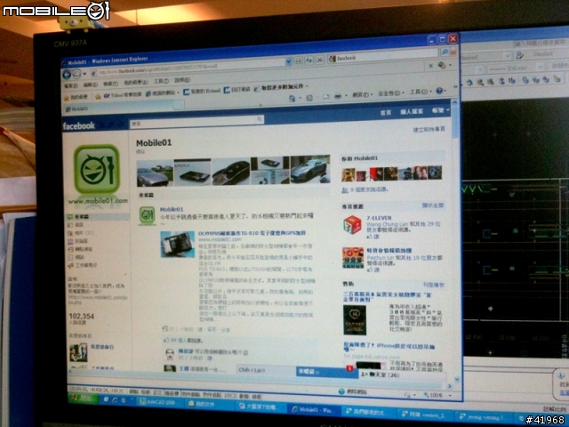Click the megaphone item in left sidebar

83,265
